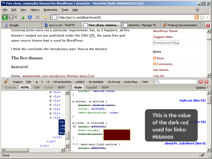Open the Tools menu
Viewport: 212px width, 159px height.
tap(65, 10)
